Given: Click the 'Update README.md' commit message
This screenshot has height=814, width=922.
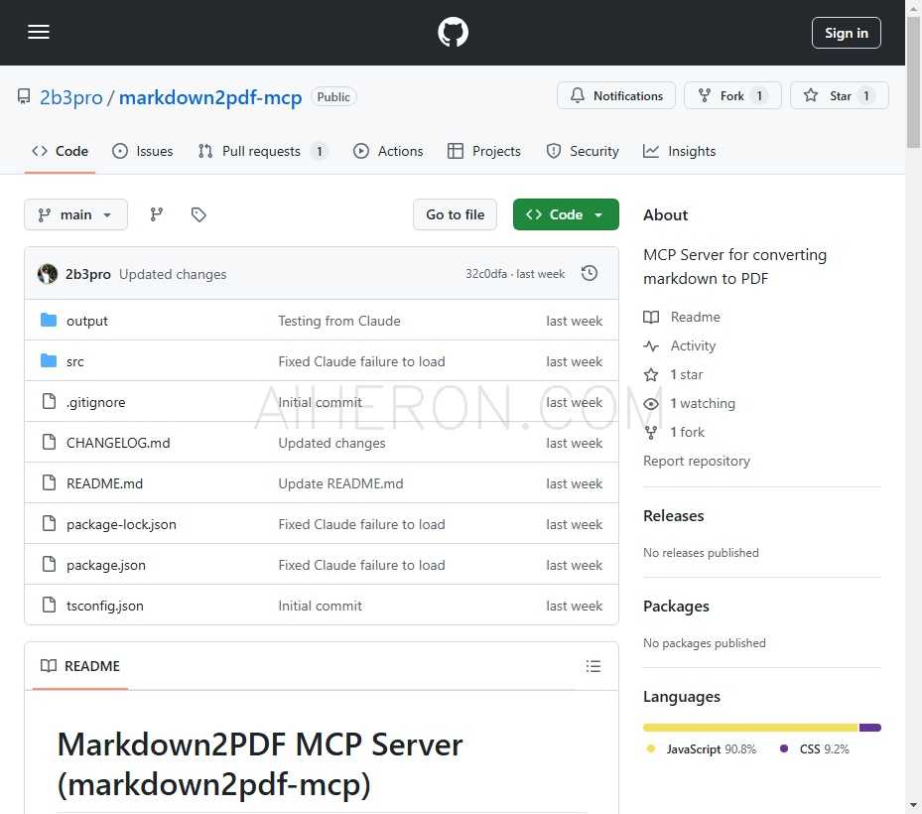Looking at the screenshot, I should (x=341, y=483).
